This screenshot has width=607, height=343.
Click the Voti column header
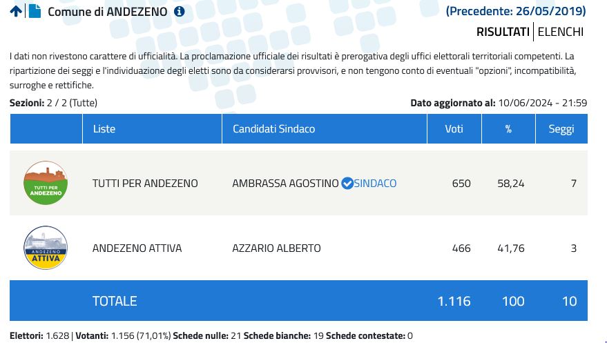point(454,129)
